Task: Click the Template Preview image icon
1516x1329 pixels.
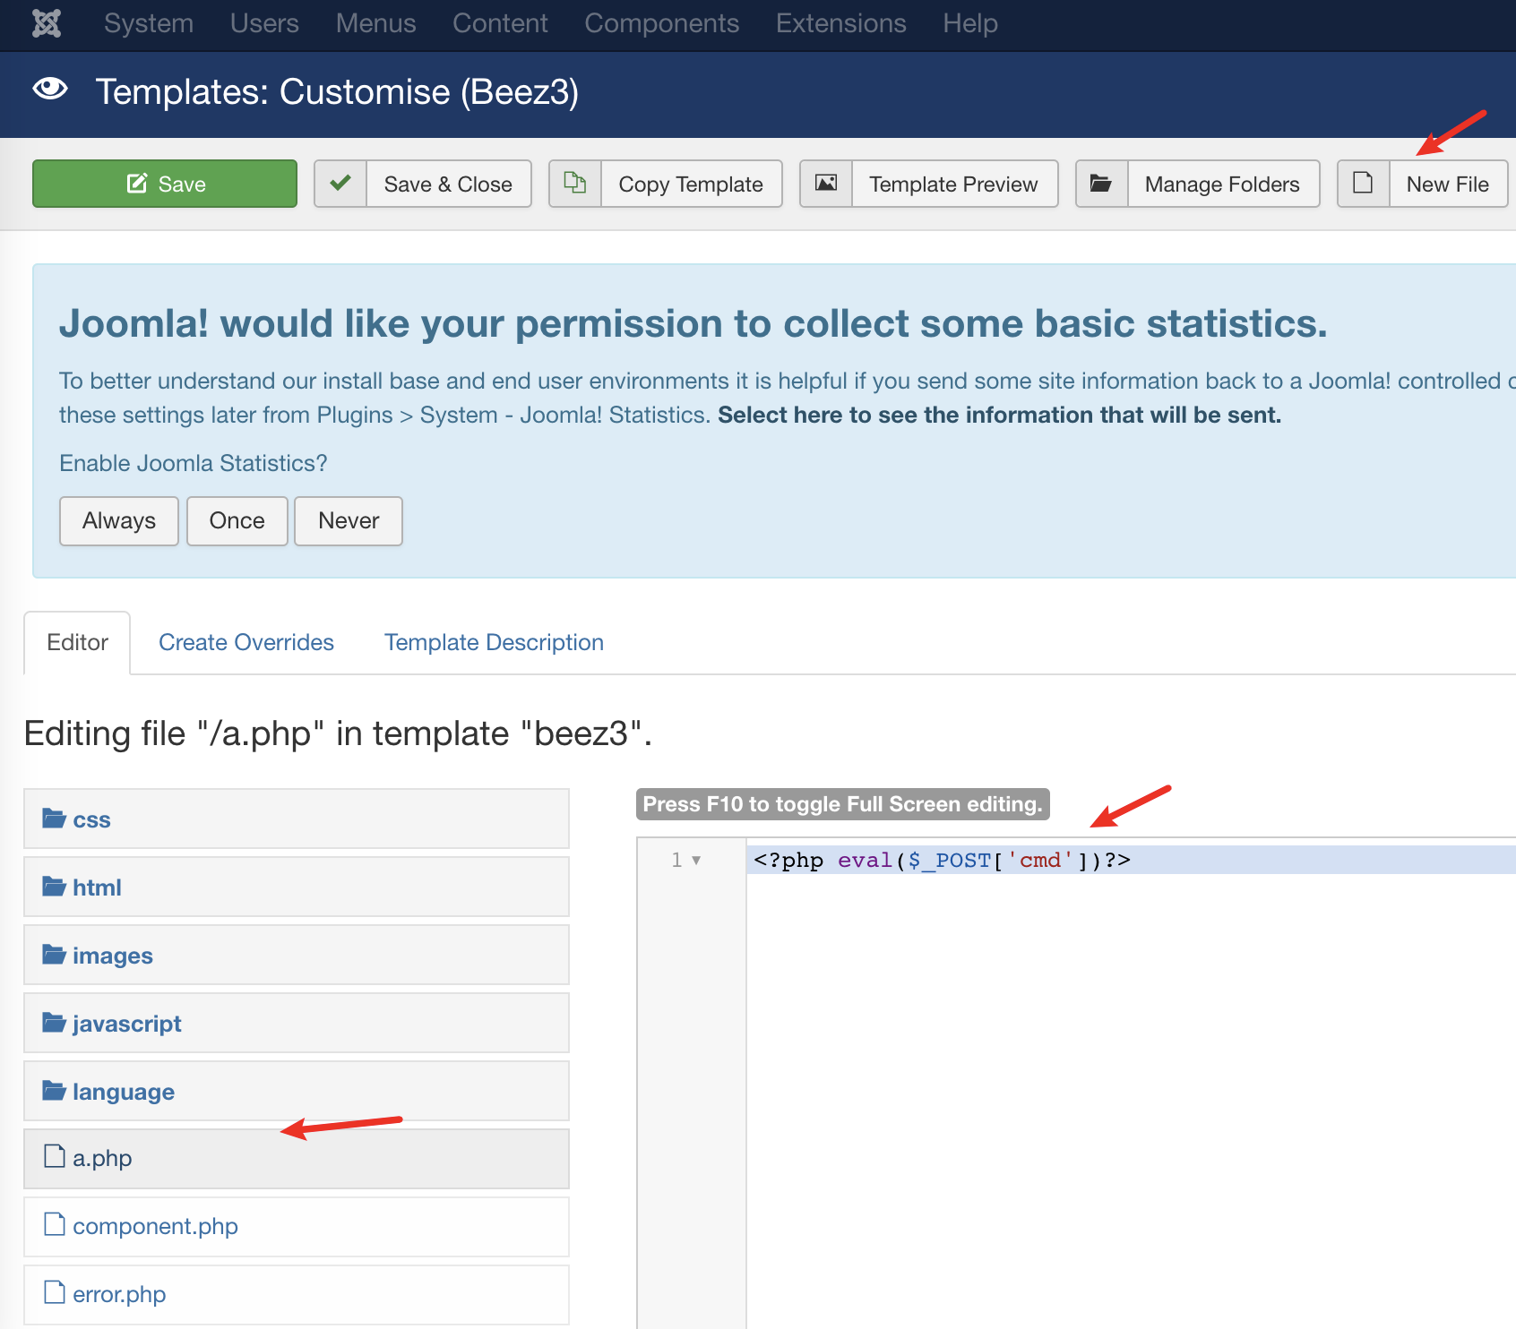Action: [826, 184]
